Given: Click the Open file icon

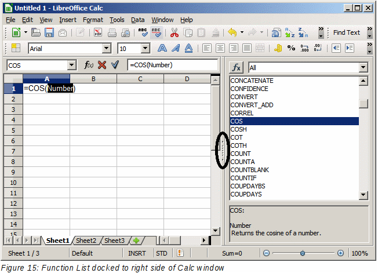Looking at the screenshot, I should [36, 32].
